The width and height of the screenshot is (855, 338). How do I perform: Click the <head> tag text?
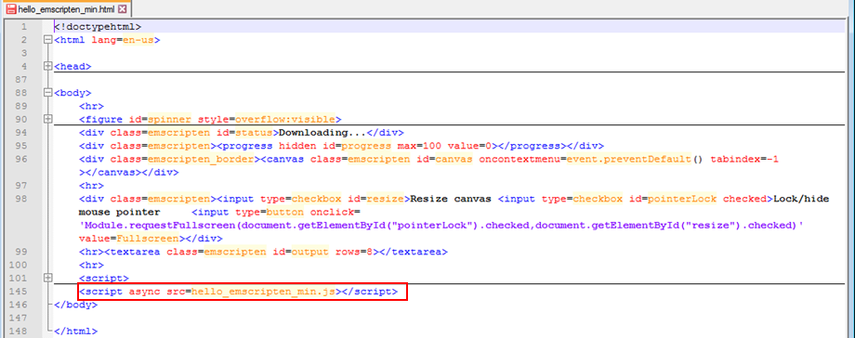pos(72,67)
